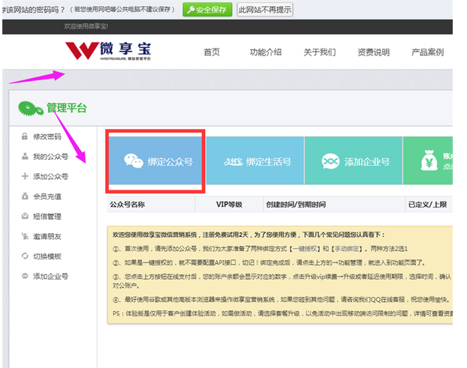Click the yen money bag icon
Screen dimensions: 467x368
pos(429,160)
